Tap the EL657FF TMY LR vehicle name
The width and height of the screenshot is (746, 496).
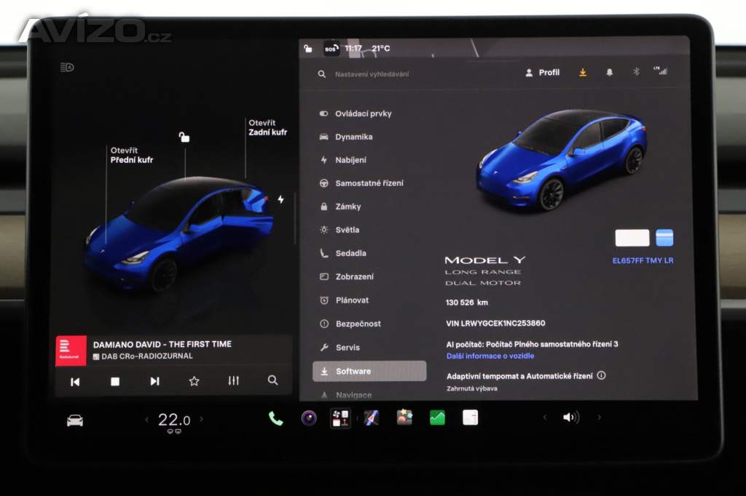click(x=643, y=260)
